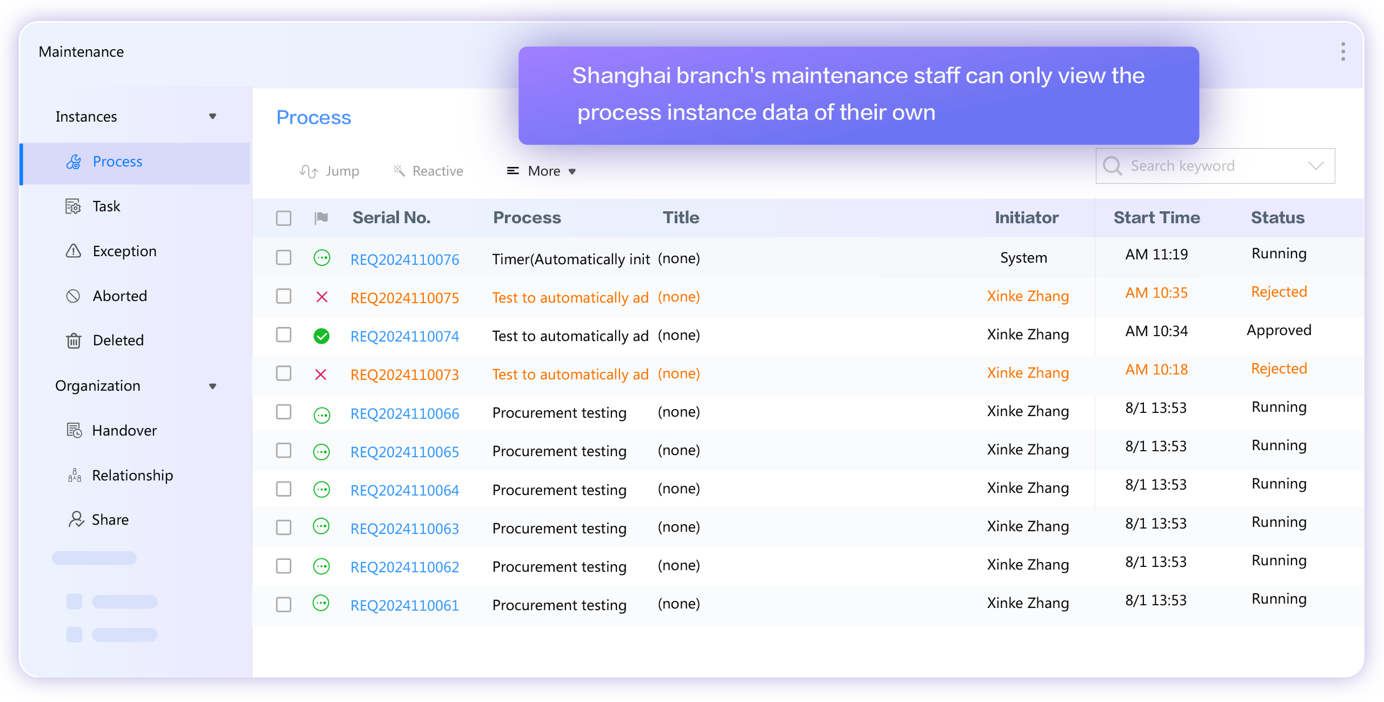
Task: Click the Deleted trash can icon
Action: coord(74,340)
